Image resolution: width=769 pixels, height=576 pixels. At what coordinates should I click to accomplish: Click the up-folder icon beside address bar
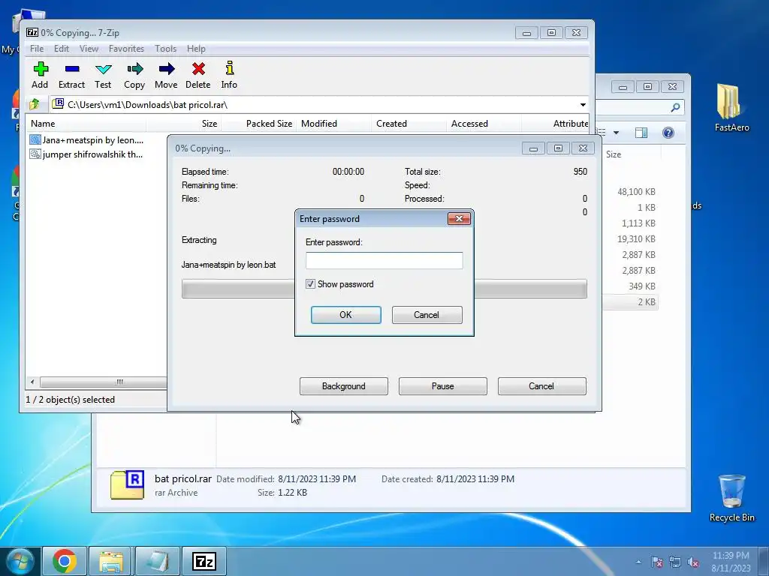35,104
